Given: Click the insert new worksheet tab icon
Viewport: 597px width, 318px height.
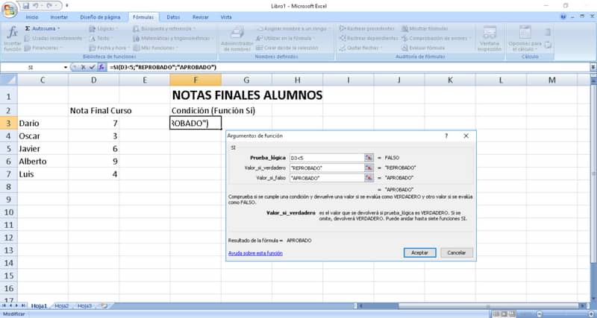Looking at the screenshot, I should [104, 305].
